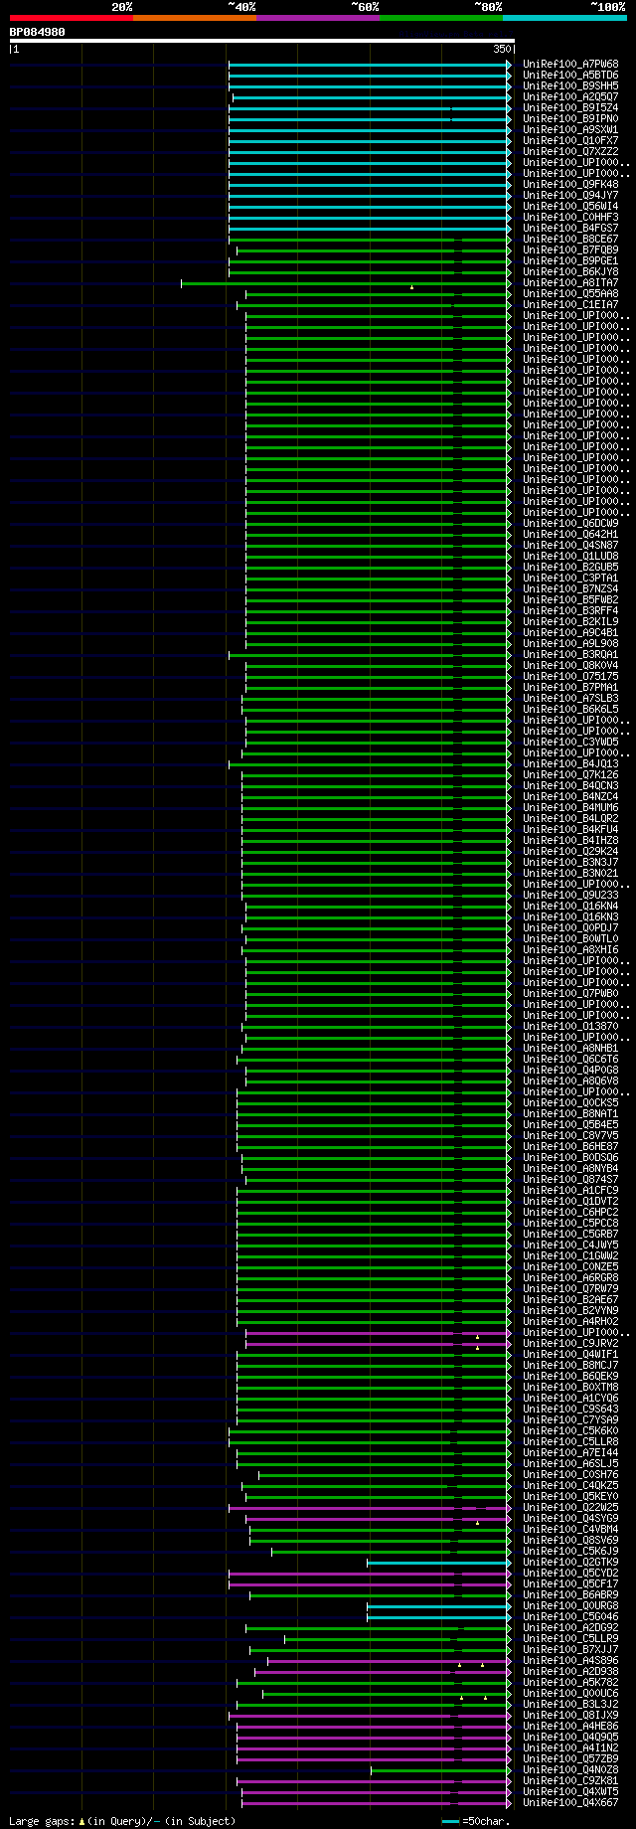636x1829 pixels.
Task: Select the UniRef100_Q874S7 label
Action: coord(570,1180)
